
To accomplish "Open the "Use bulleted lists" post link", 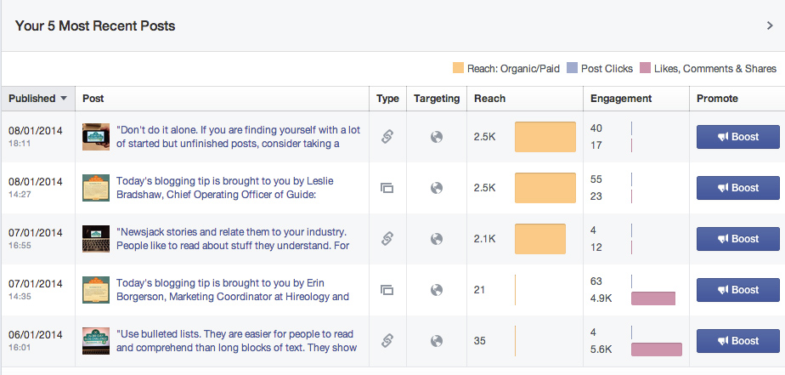I will (x=236, y=341).
